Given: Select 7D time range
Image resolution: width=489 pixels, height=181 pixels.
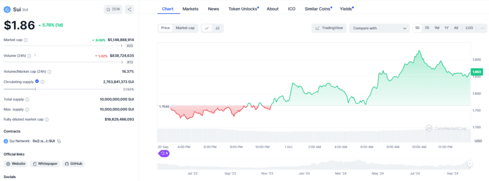Looking at the screenshot, I should click(x=427, y=28).
